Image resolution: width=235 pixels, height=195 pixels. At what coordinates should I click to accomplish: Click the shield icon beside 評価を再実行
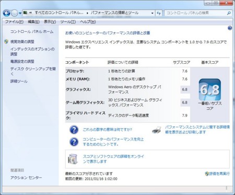point(207,174)
